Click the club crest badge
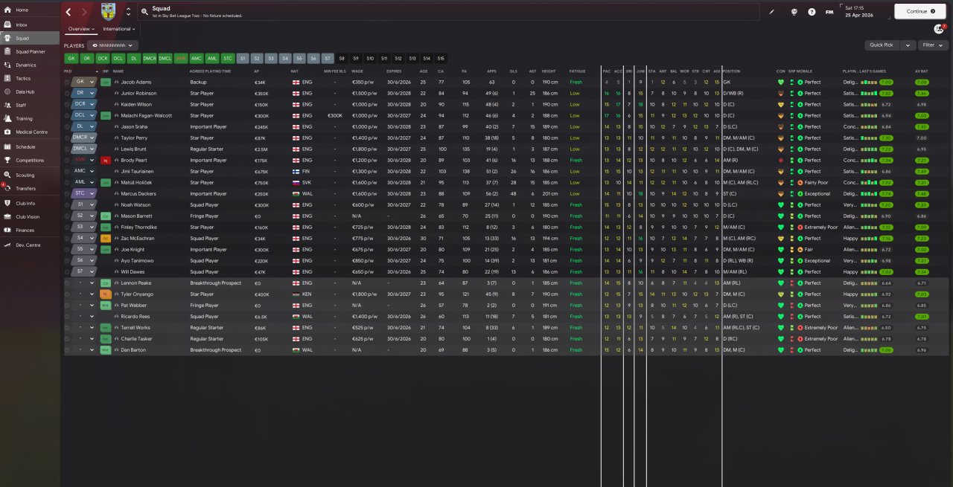This screenshot has width=953, height=487. [109, 12]
